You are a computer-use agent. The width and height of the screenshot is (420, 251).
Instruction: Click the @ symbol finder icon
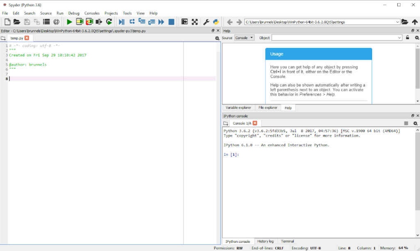pyautogui.click(x=56, y=22)
